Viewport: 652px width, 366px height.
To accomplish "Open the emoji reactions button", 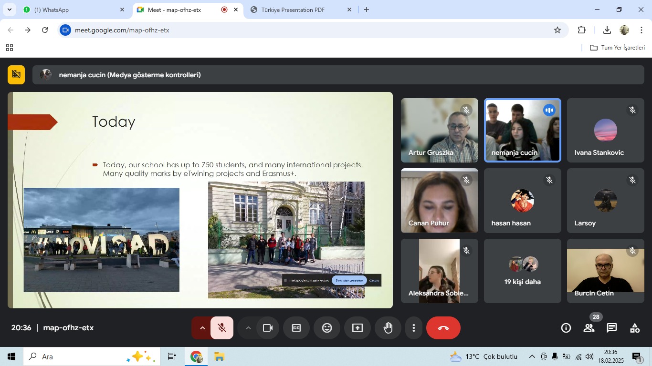I will pos(327,328).
